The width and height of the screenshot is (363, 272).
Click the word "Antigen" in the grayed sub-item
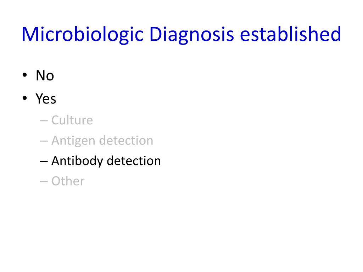[73, 141]
